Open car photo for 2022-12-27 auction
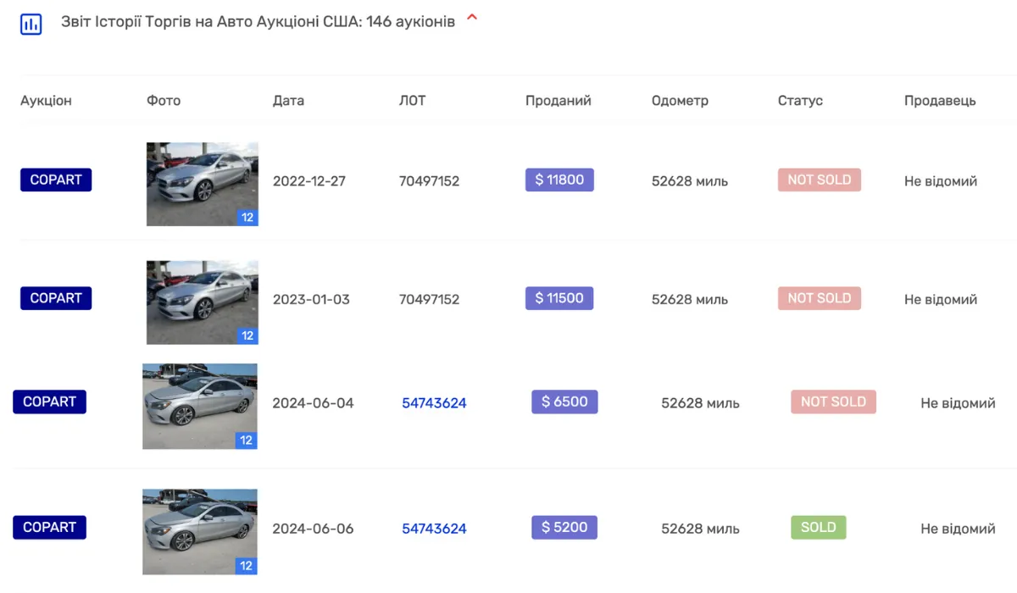Image resolution: width=1017 pixels, height=593 pixels. tap(202, 184)
